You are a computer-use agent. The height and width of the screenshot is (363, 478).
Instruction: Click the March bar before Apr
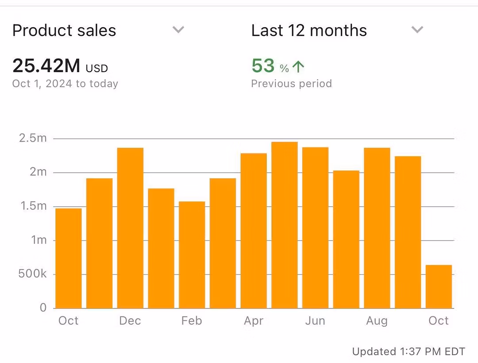tap(223, 243)
